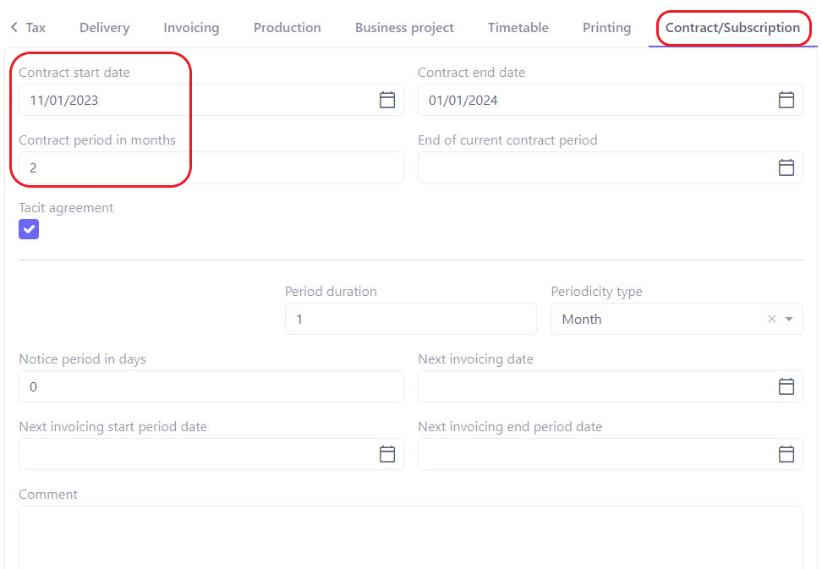
Task: Switch to the Printing tab
Action: [x=606, y=28]
